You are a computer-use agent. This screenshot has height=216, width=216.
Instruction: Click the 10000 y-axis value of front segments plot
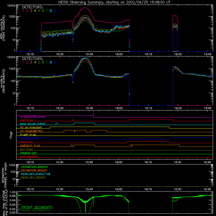coord(11,5)
